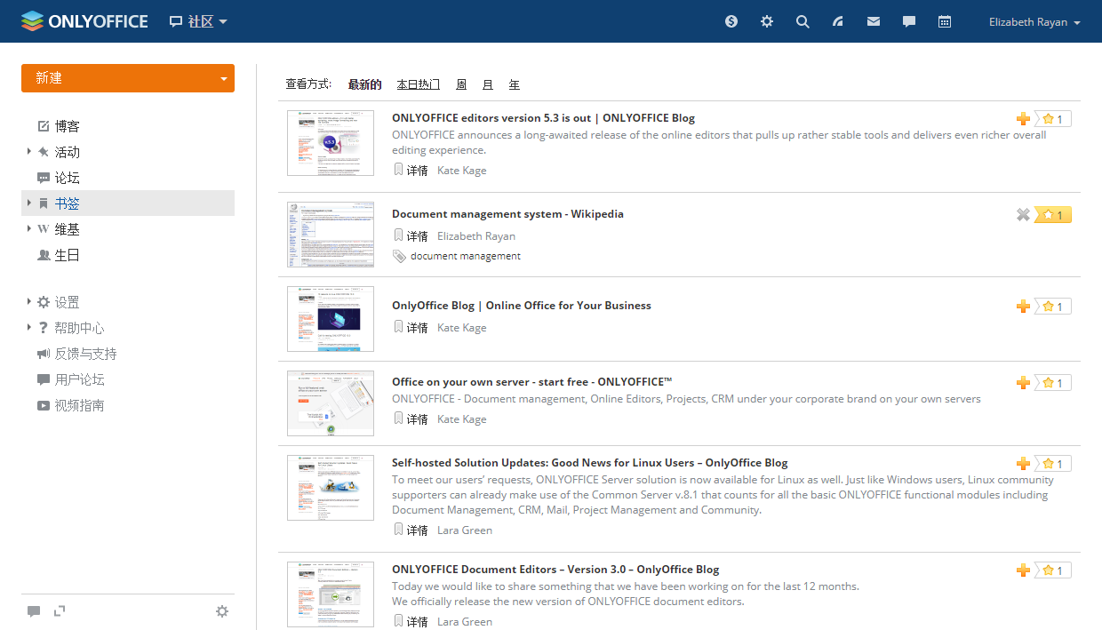Open settings gear icon in top bar
1102x630 pixels.
767,21
